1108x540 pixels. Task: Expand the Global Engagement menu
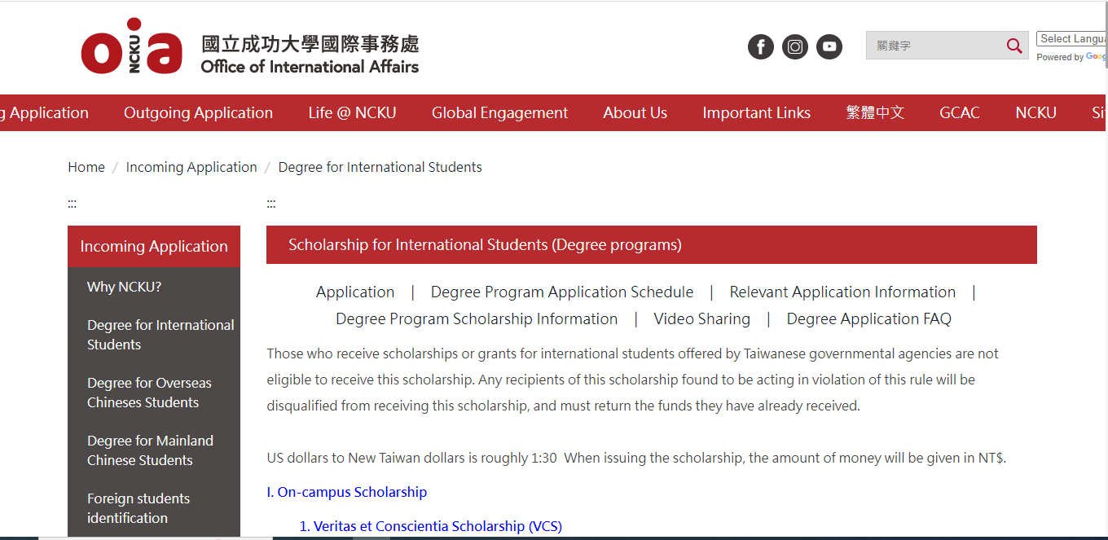499,113
